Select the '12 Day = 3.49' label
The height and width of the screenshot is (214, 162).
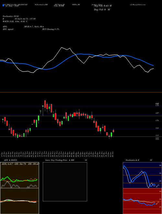(12, 6)
